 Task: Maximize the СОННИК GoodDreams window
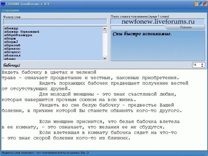pos(201,4)
